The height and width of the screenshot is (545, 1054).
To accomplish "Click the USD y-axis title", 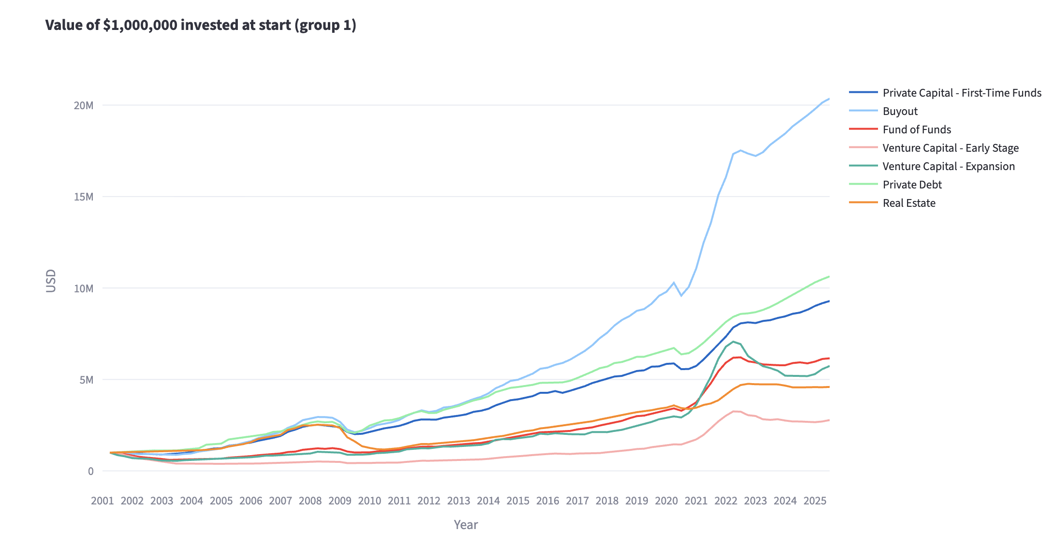I will coord(51,281).
